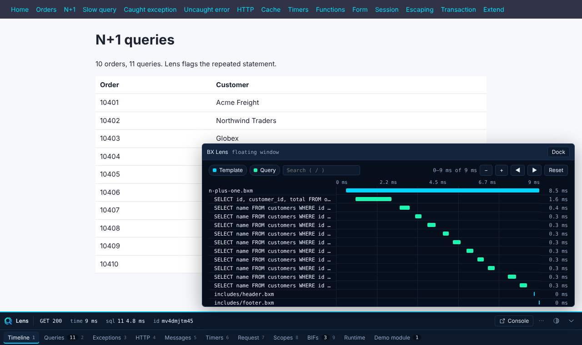The image size is (582, 345).
Task: Click the n-plus-one.bxm 8.5 ms timeline bar
Action: (x=442, y=191)
